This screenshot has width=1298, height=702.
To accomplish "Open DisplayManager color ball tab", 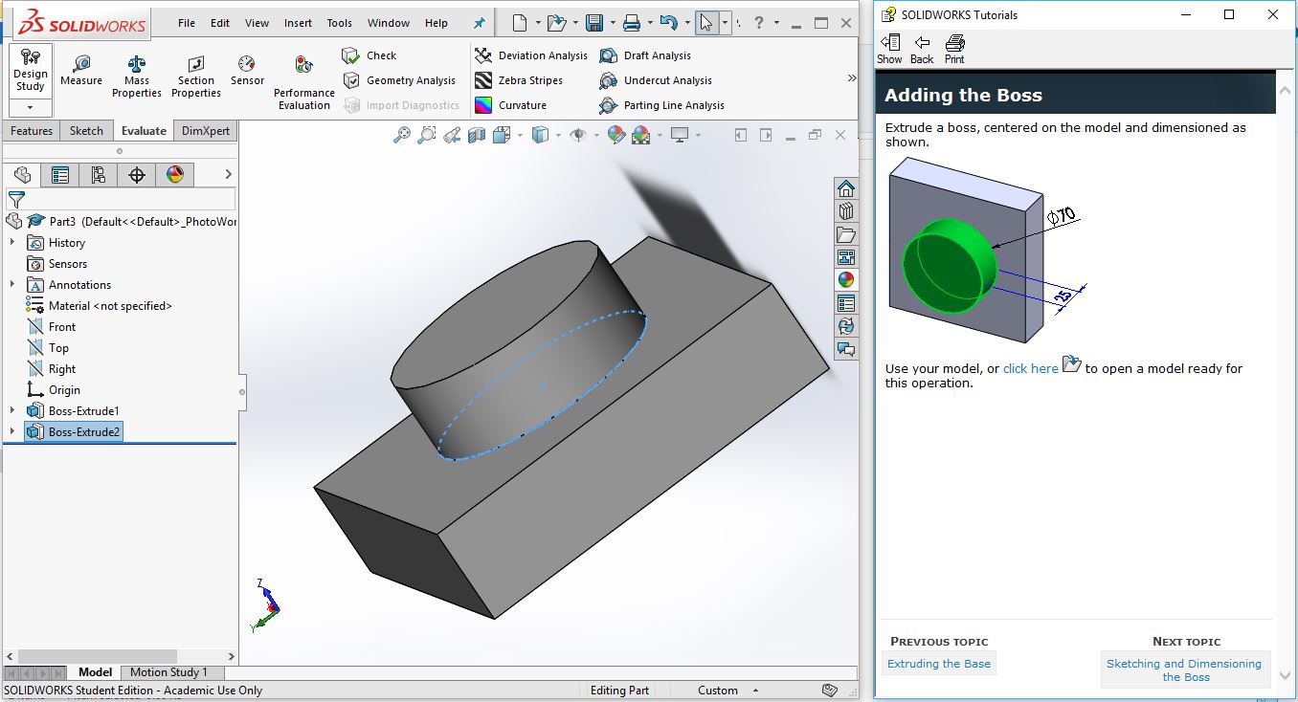I will pyautogui.click(x=175, y=174).
